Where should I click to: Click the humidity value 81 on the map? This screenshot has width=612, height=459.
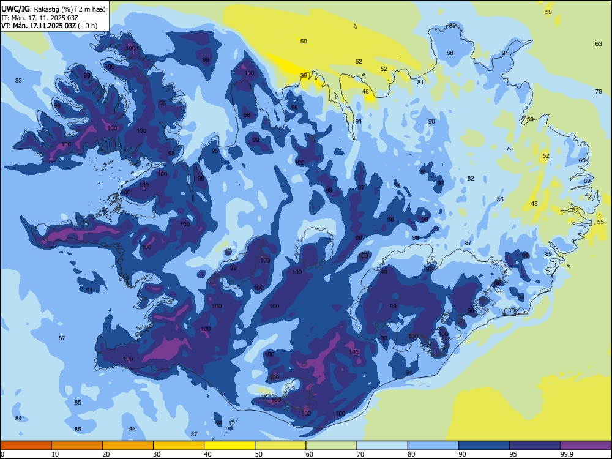pyautogui.click(x=420, y=83)
